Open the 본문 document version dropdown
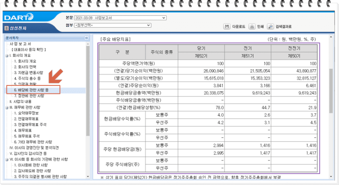The height and width of the screenshot is (185, 339). [x=120, y=18]
